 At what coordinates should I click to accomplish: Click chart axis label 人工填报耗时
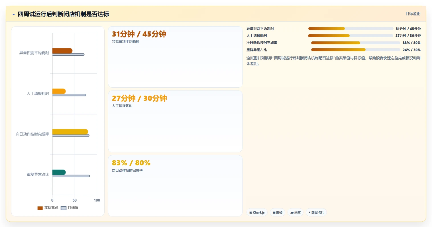[38, 93]
